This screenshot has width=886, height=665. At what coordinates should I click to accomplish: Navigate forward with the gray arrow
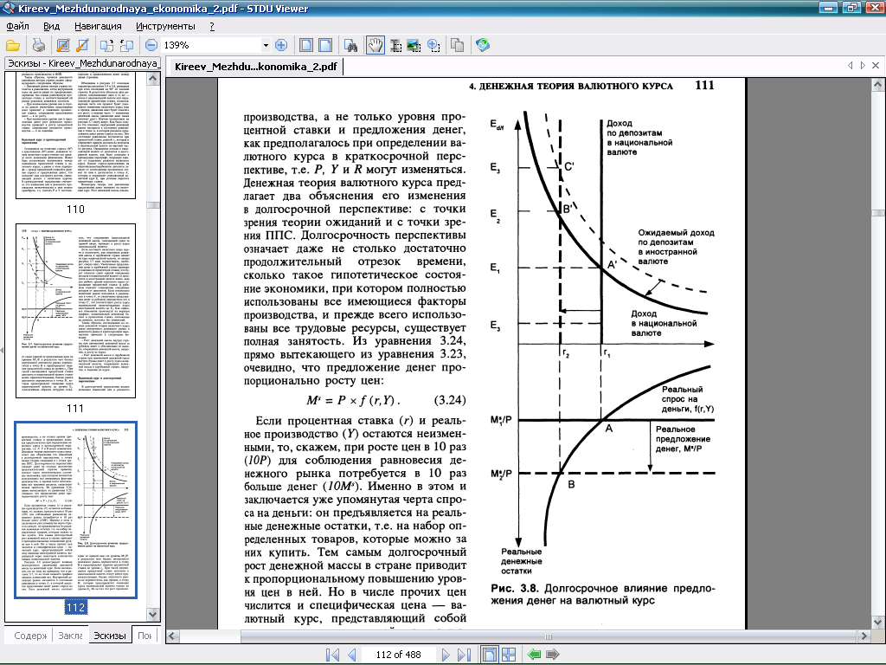pyautogui.click(x=553, y=655)
